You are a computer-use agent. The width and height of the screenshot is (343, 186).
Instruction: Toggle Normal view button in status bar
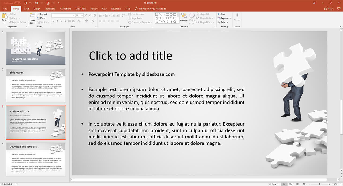pyautogui.click(x=284, y=184)
